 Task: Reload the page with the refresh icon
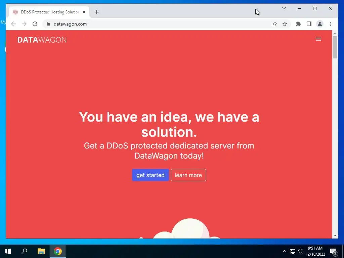tap(35, 24)
